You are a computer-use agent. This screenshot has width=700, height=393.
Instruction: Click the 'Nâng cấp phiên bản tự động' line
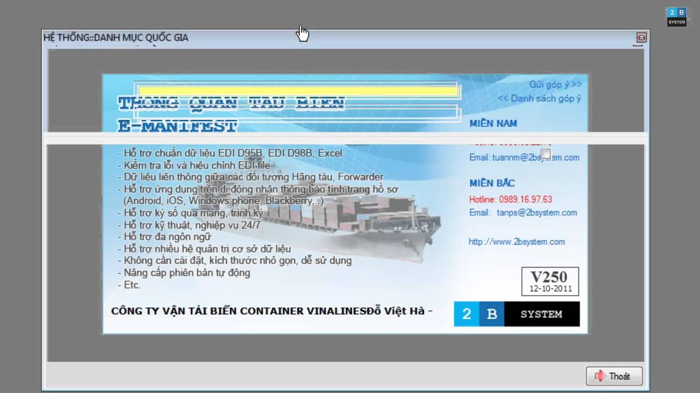(183, 273)
